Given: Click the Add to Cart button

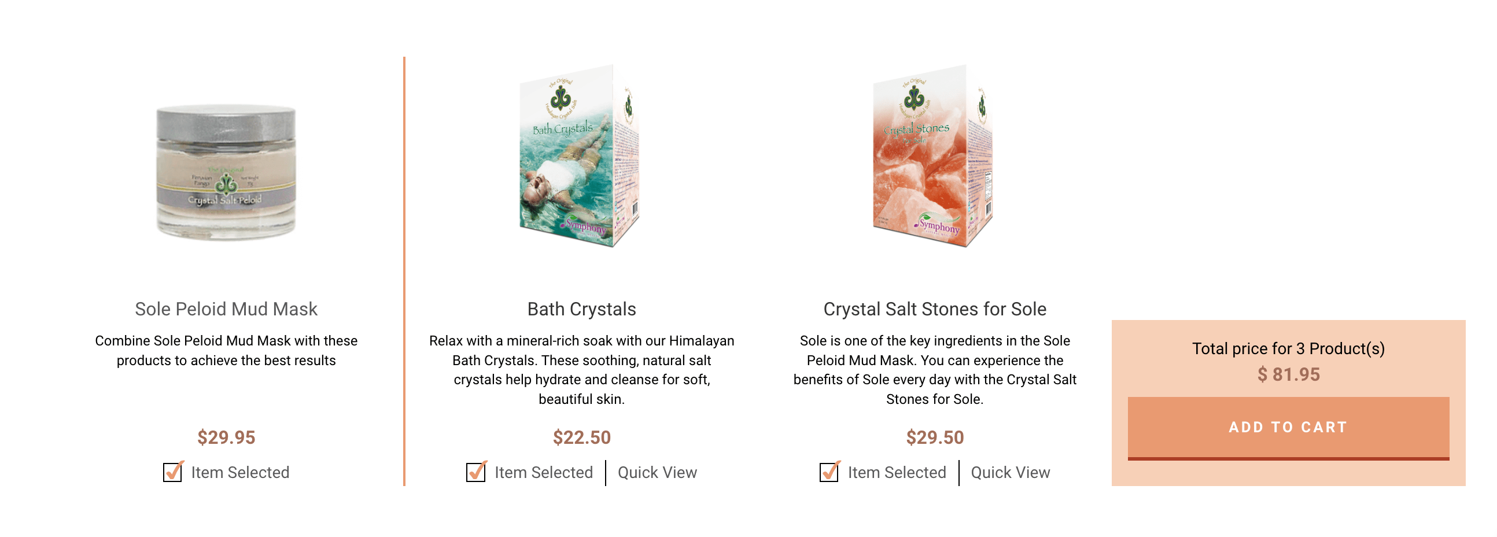Looking at the screenshot, I should click(x=1288, y=428).
